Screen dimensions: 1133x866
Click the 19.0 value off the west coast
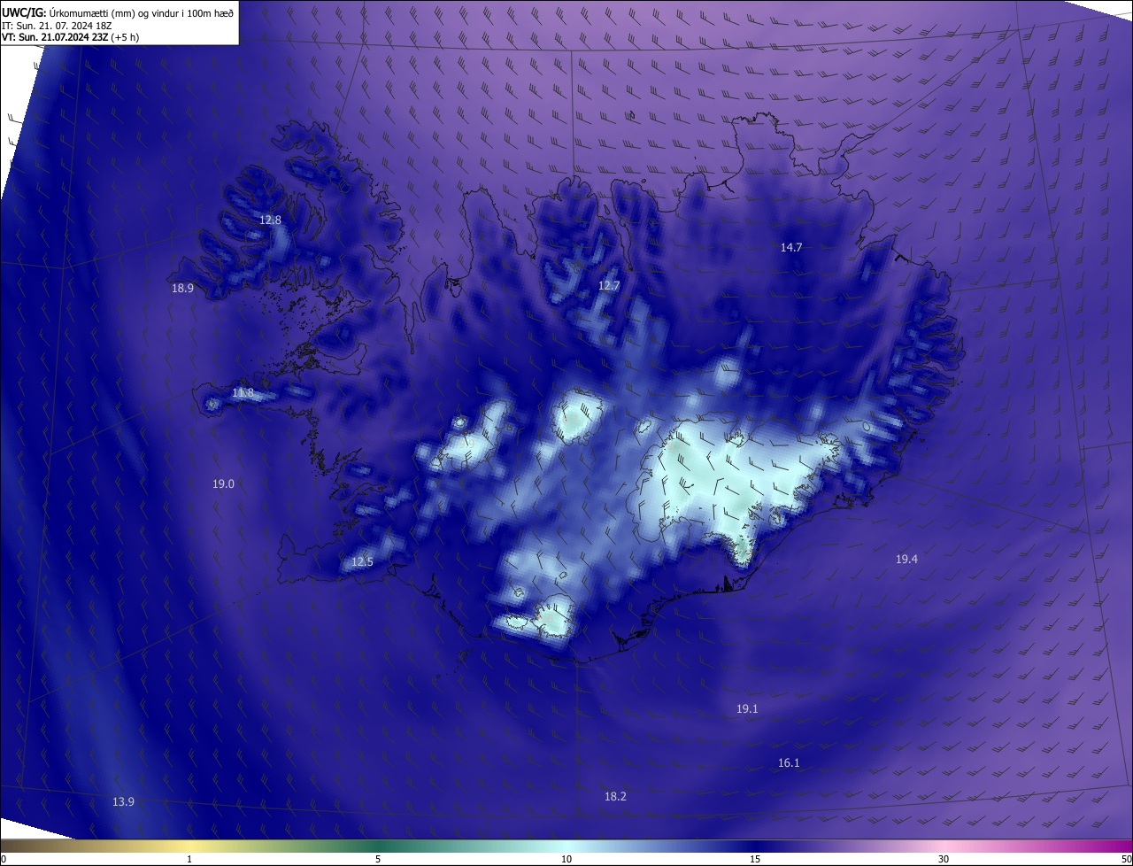click(x=223, y=483)
